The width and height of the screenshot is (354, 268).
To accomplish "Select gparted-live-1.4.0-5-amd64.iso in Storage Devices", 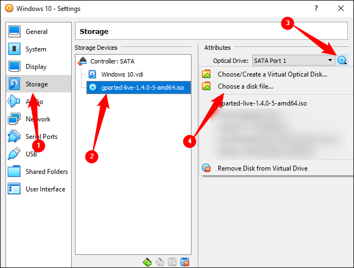I will pos(138,88).
